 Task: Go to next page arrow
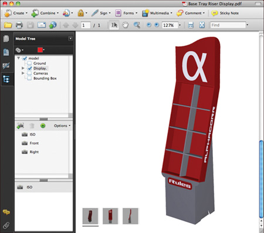(x=75, y=25)
